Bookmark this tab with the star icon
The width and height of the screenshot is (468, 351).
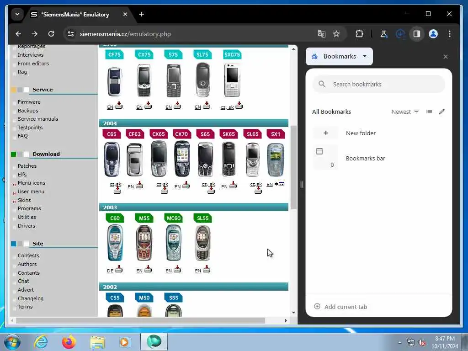click(336, 34)
